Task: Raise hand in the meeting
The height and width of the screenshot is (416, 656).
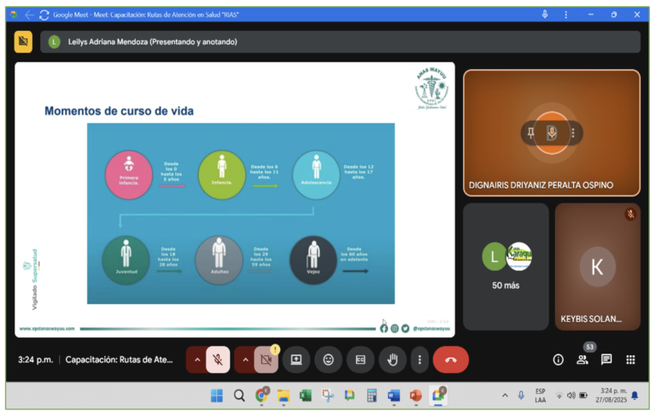Action: pos(392,360)
